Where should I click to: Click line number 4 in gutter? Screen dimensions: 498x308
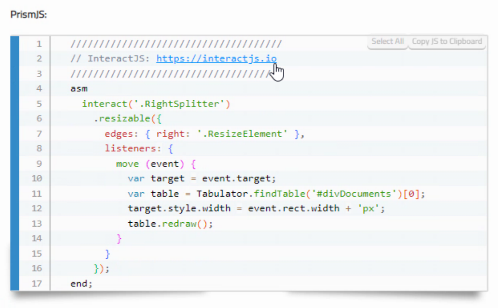point(39,89)
